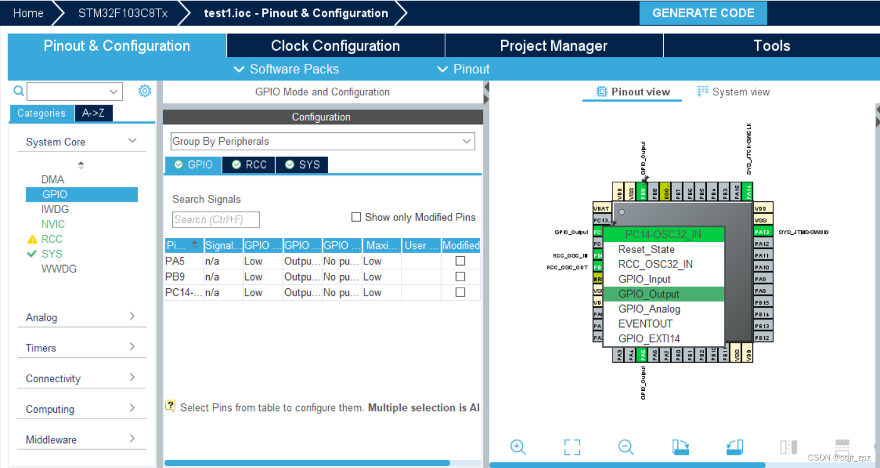Open the category settings gear icon
880x468 pixels.
(145, 91)
